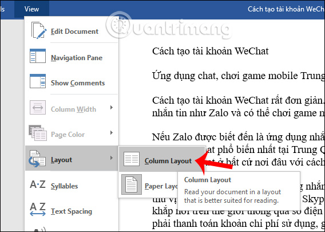Select the Column Width label
325x232 pixels.
[x=73, y=109]
